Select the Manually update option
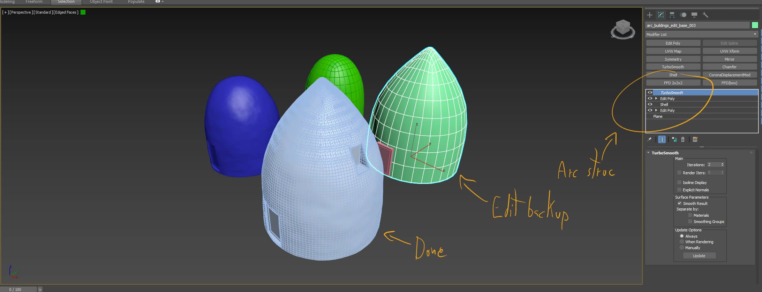The height and width of the screenshot is (292, 762). (x=682, y=248)
